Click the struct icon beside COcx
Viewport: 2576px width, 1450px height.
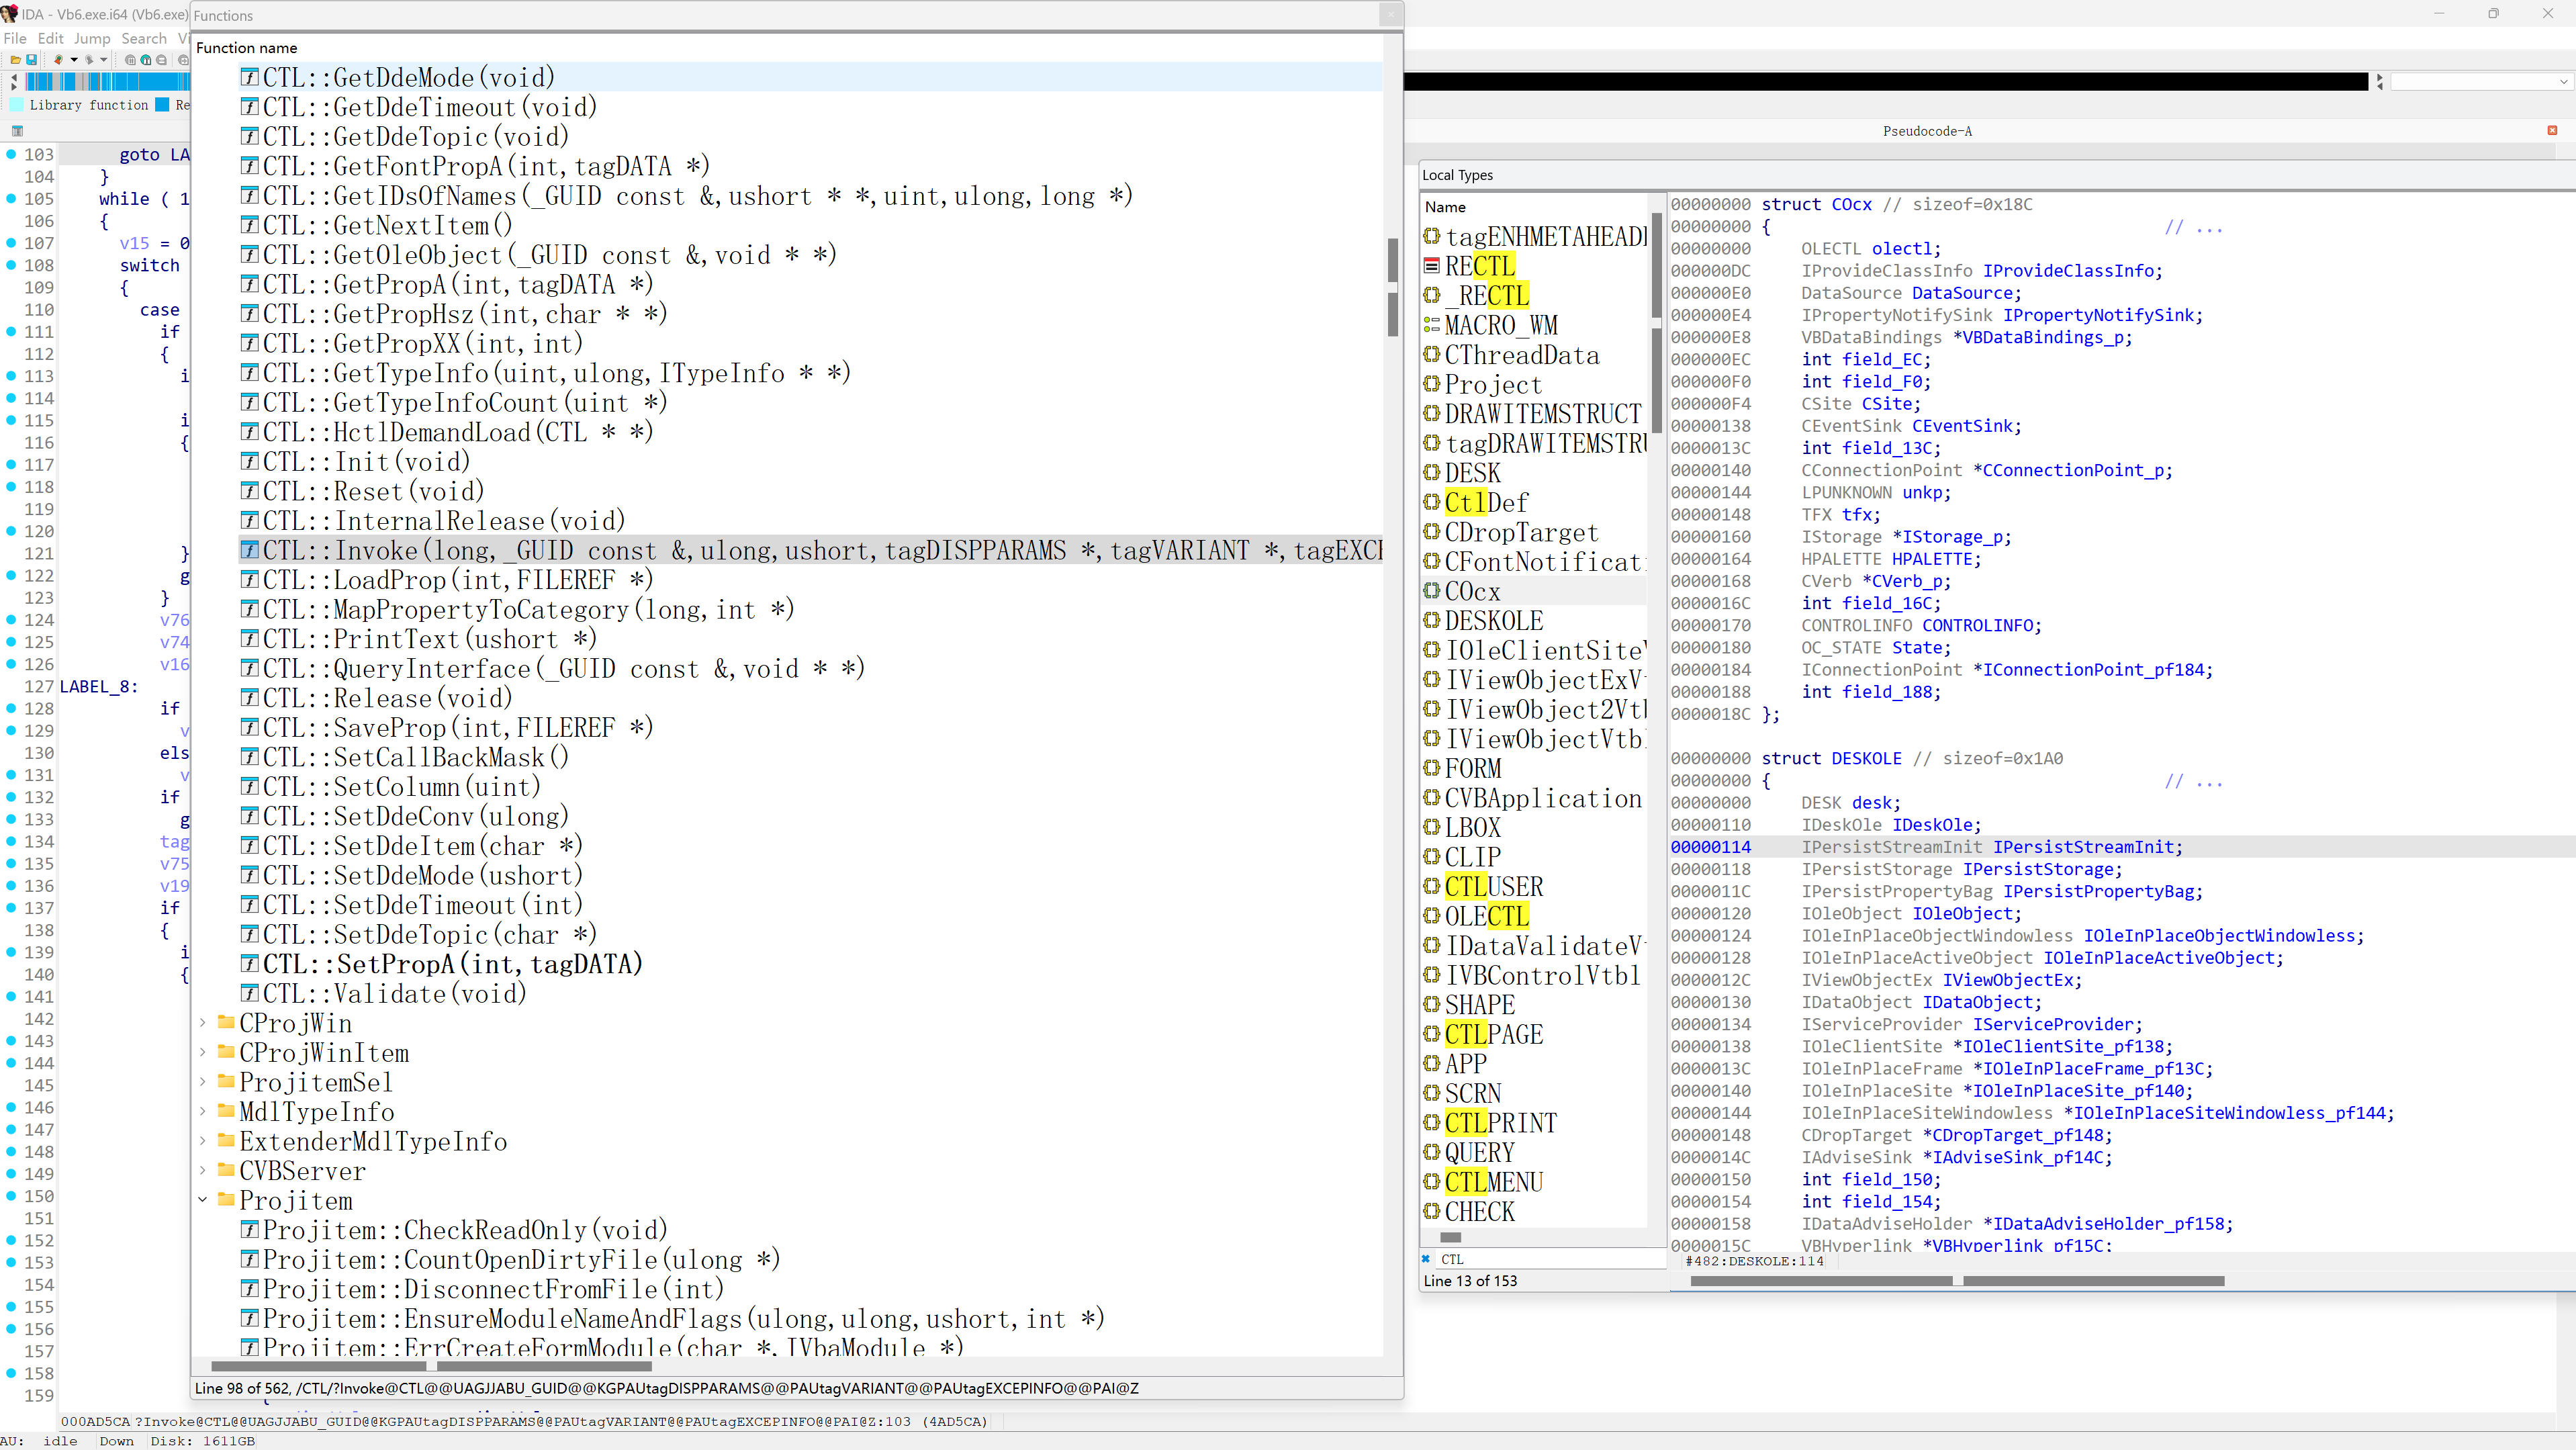1432,591
